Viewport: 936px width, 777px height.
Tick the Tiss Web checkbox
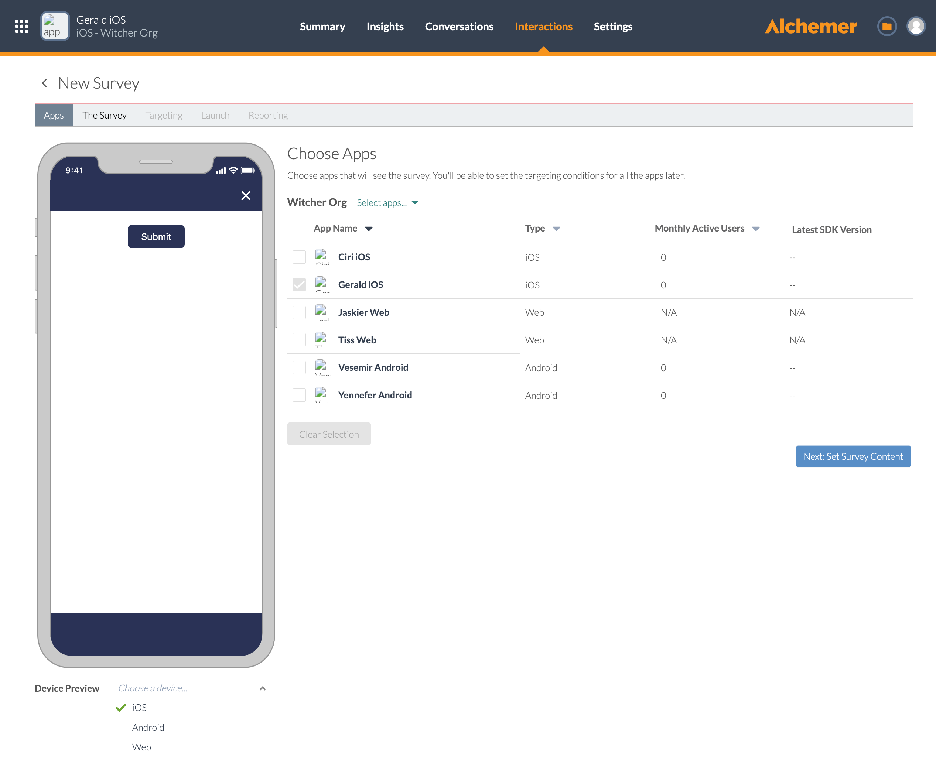(299, 340)
